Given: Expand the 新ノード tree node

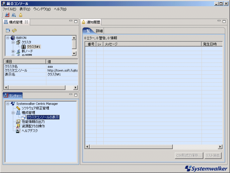Looking at the screenshot, I should click(x=13, y=51).
